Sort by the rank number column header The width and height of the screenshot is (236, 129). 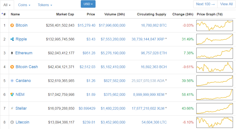4,14
